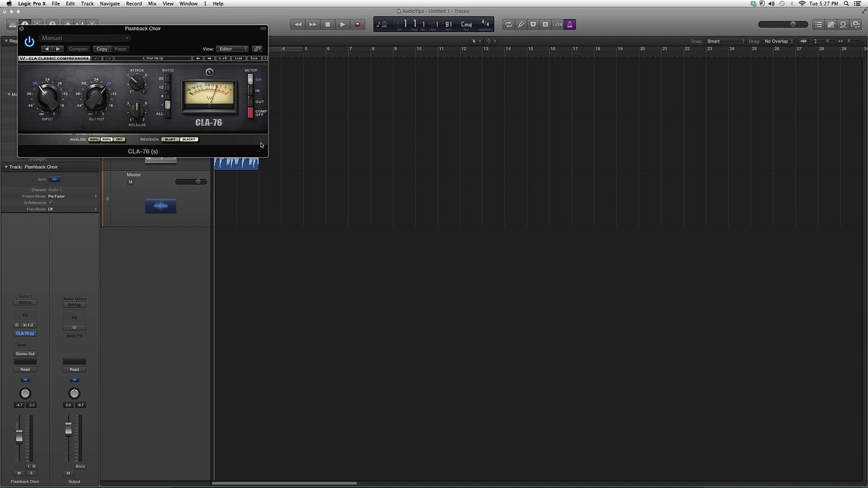Screen dimensions: 868x488
Task: Select ratio 20 button
Action: click(x=167, y=79)
